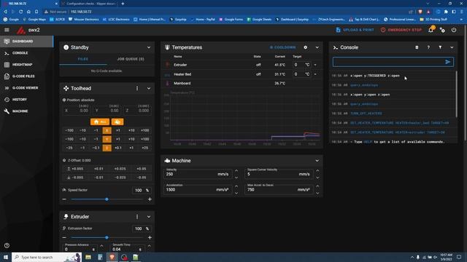Viewport: 467px width, 262px height.
Task: Open interface settings cogs icon
Action: tap(442, 30)
